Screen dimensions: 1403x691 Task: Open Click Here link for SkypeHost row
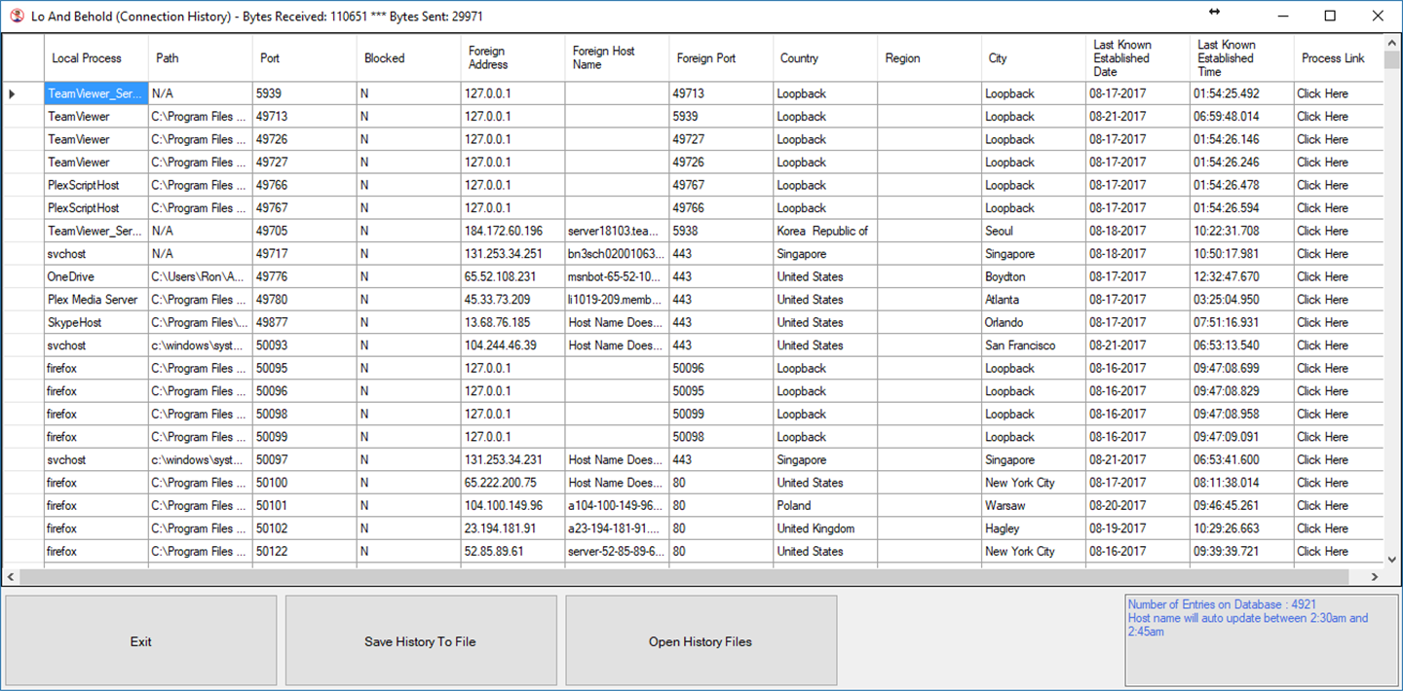[1322, 322]
